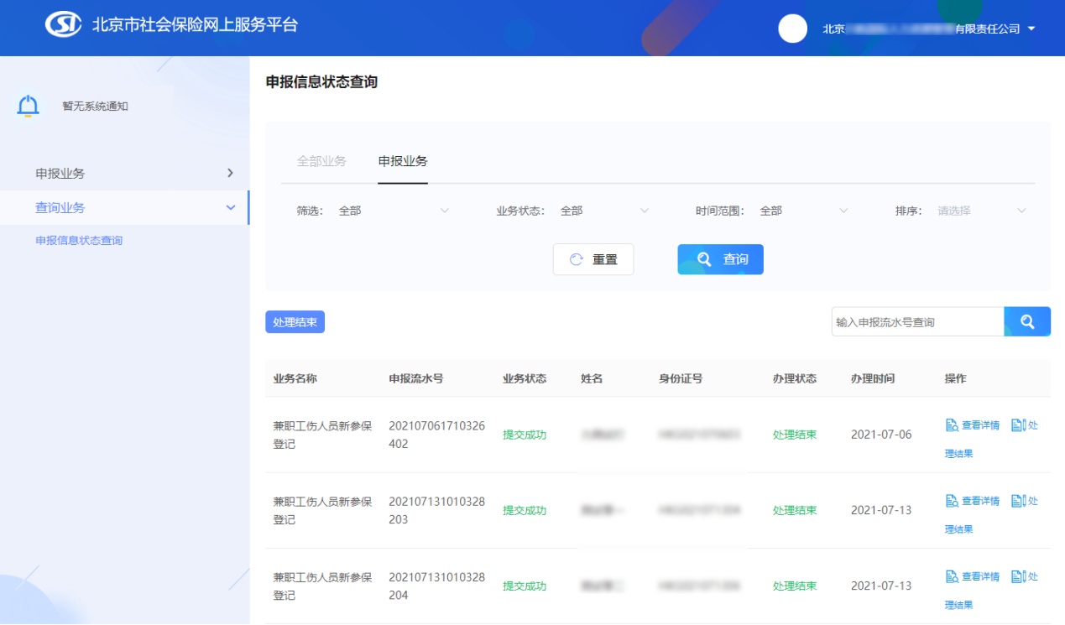Click 提交成功 in the row ending 328203

525,510
